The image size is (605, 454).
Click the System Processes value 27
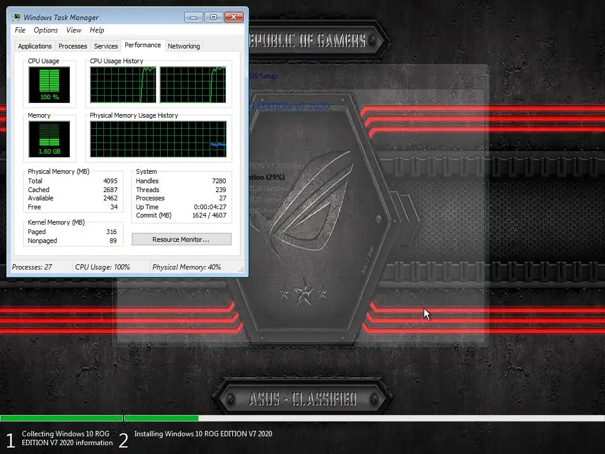point(223,198)
